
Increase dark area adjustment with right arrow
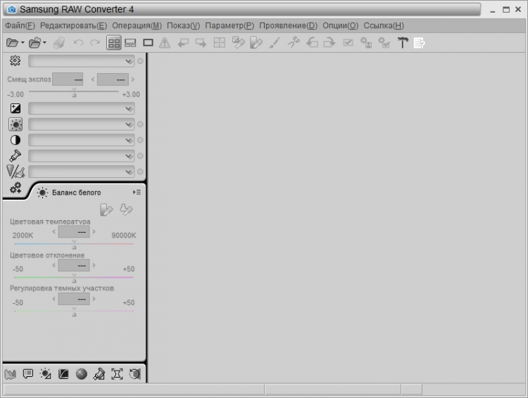tap(94, 299)
